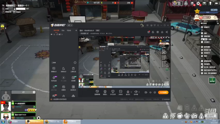
Task: Click the VVIP badge in the player list
Action: pos(32,110)
